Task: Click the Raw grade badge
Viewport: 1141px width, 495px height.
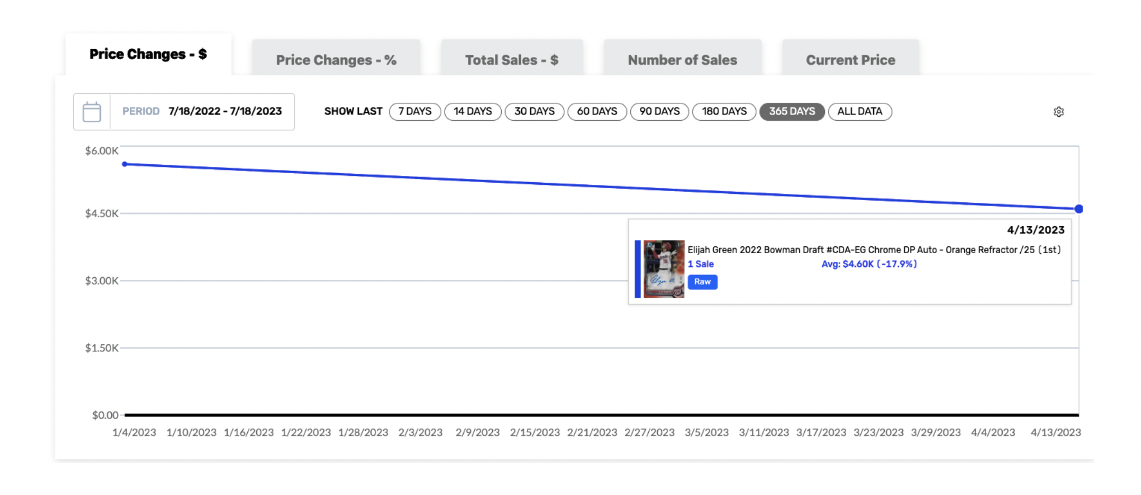Action: tap(702, 282)
